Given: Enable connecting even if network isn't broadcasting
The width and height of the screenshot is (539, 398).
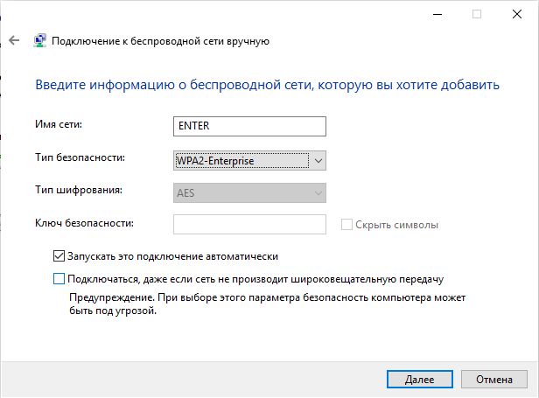Looking at the screenshot, I should [59, 279].
